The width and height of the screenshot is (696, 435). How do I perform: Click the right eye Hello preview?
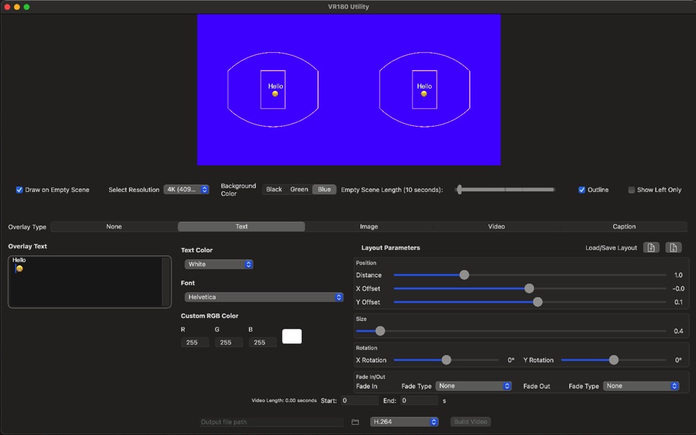point(424,86)
